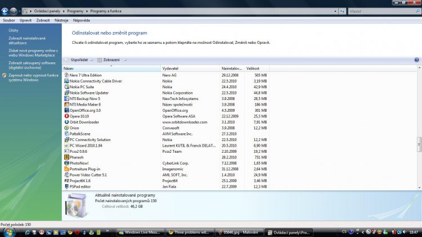The image size is (422, 237).
Task: Click the Power Video Cutter 5.1 icon
Action: point(66,175)
